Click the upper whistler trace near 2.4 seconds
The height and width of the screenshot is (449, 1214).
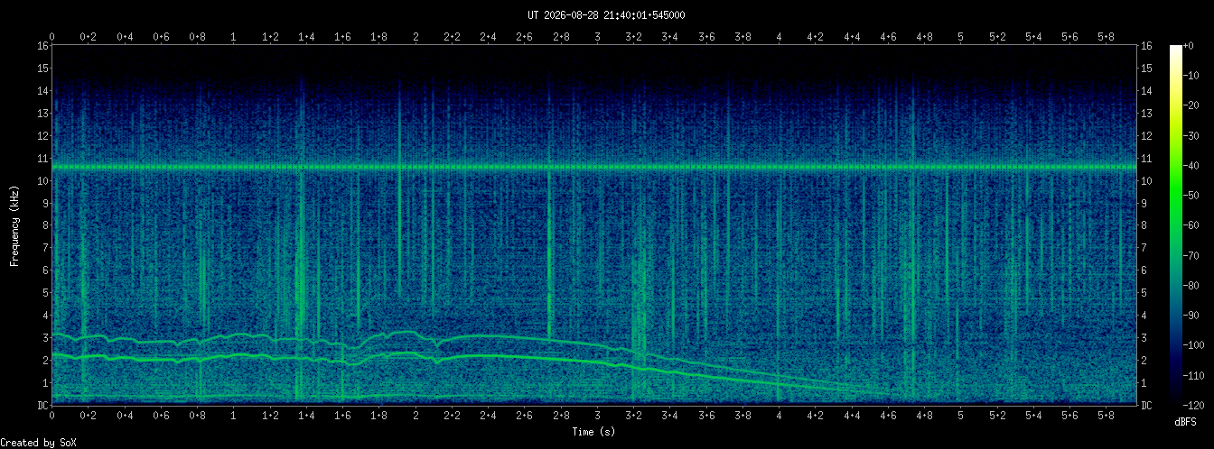coord(489,335)
